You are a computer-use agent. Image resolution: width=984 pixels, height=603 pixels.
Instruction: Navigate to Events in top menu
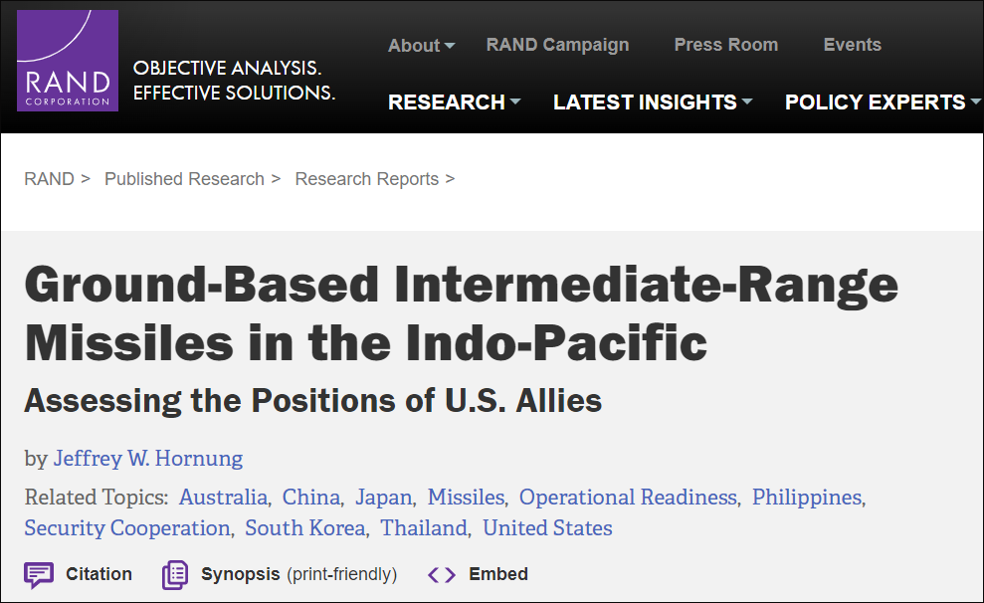point(852,45)
